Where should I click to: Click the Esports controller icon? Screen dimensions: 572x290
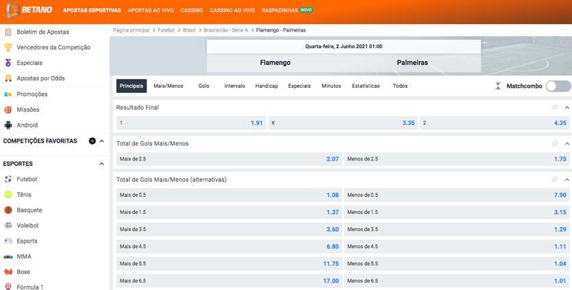tap(8, 241)
